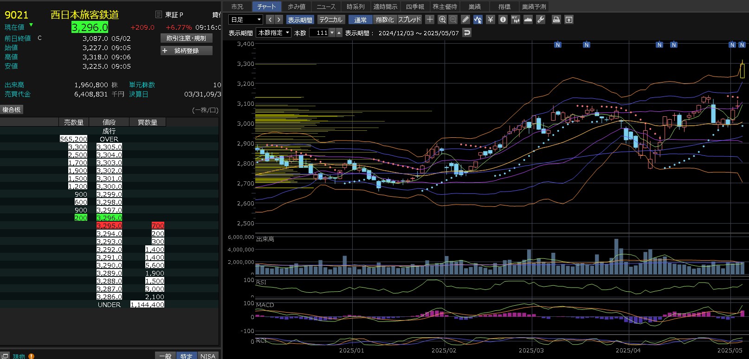Enable the crosshair plus tool
This screenshot has height=359, width=749.
point(430,19)
